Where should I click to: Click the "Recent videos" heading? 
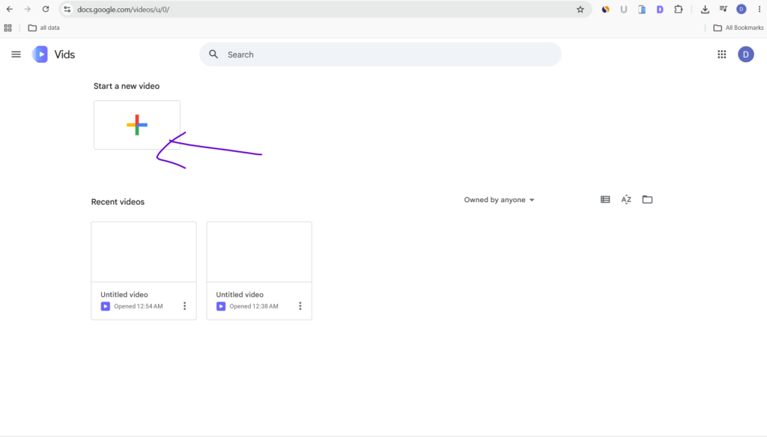[x=118, y=202]
